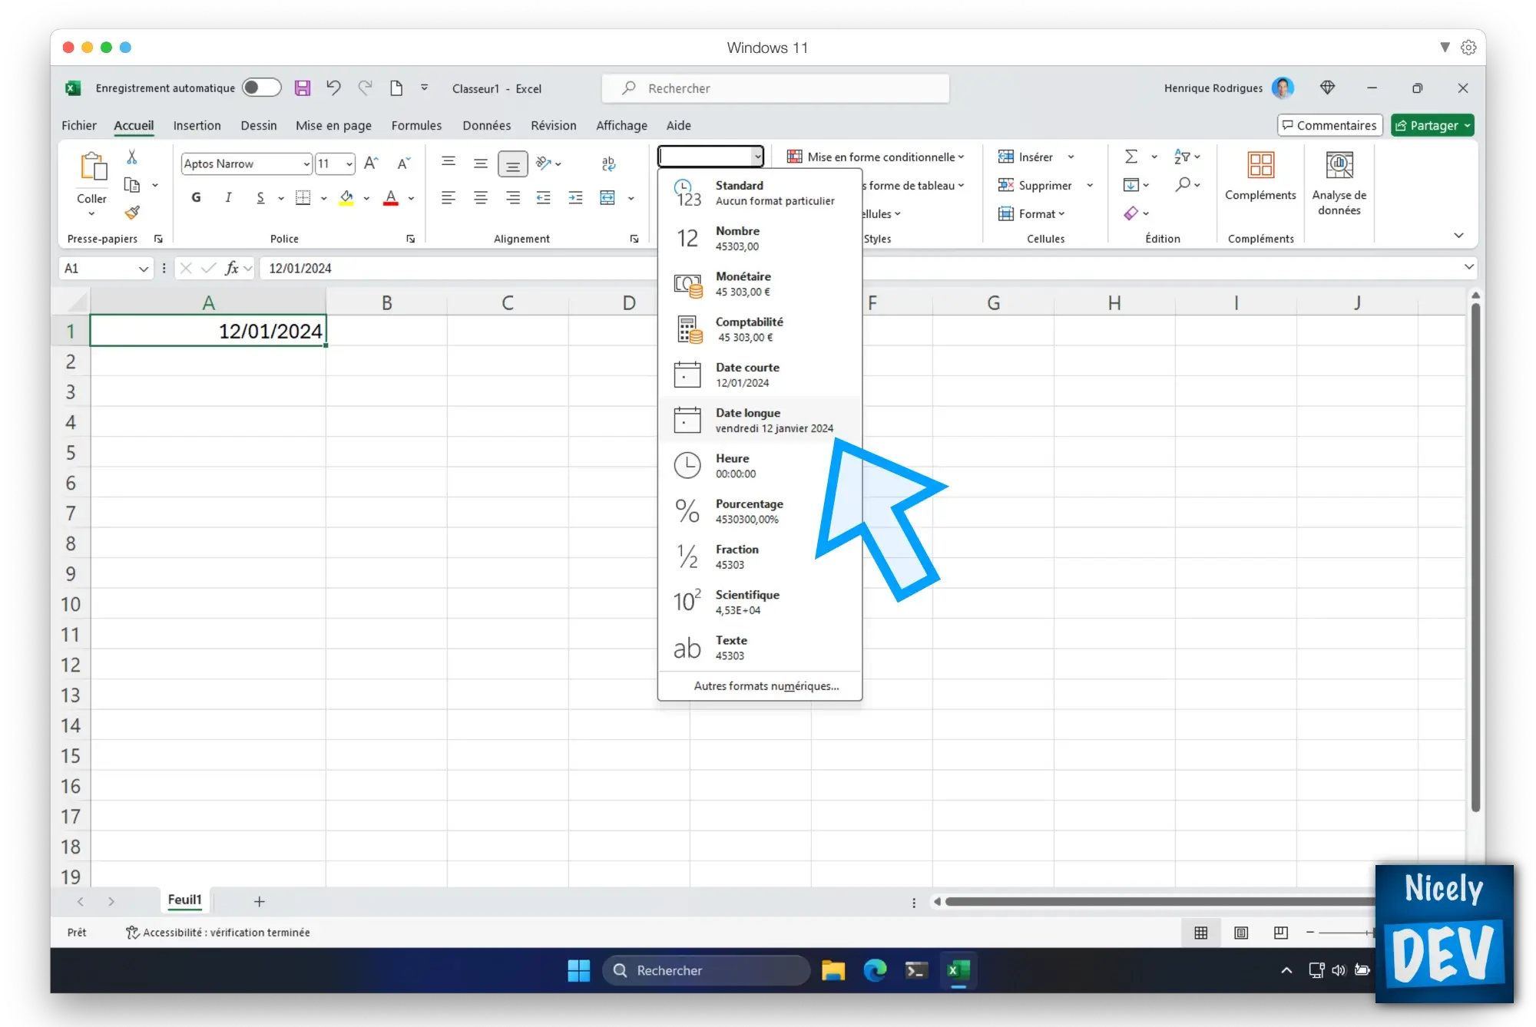Toggle underline S formatting
This screenshot has width=1536, height=1027.
tap(260, 198)
